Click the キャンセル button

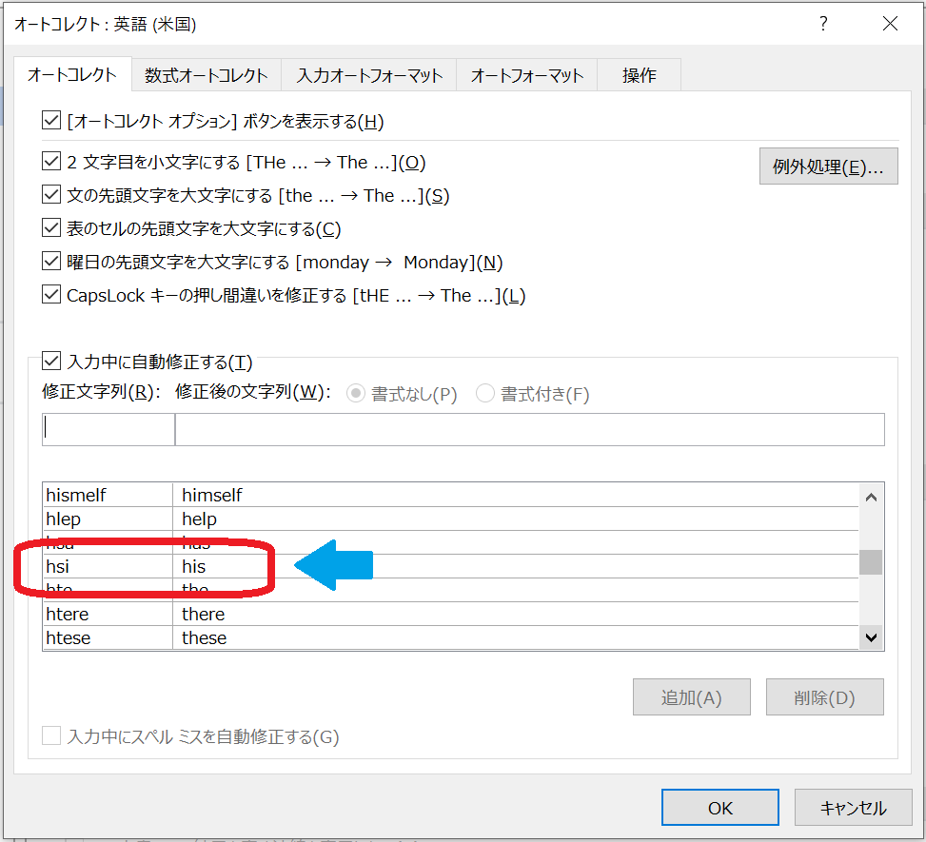pos(854,807)
